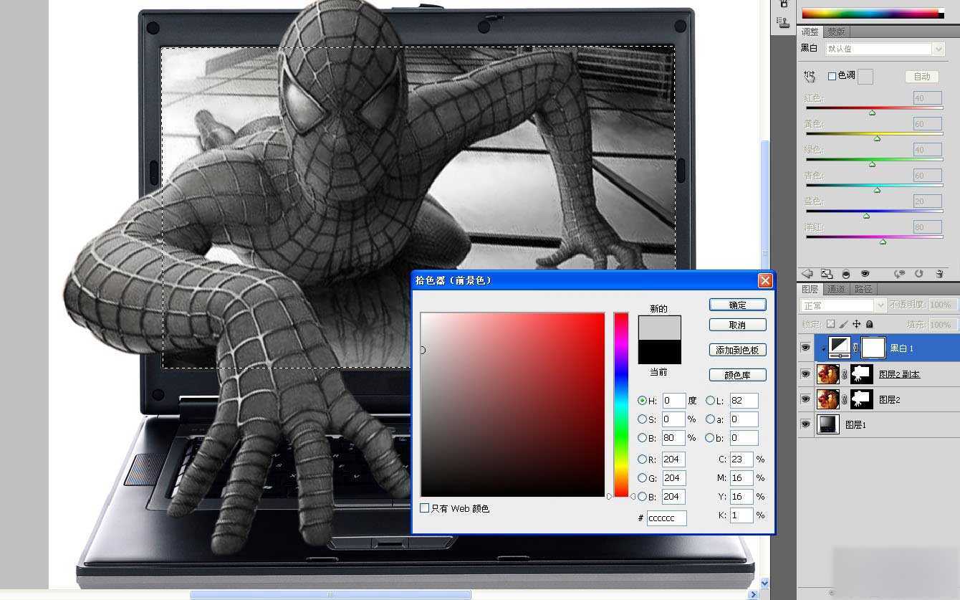
Task: Pick a hue on the vertical color slider
Action: 620,401
